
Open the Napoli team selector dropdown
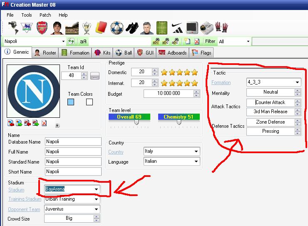[63, 42]
